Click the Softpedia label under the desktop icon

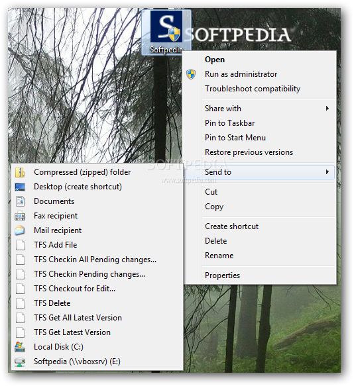(x=166, y=50)
